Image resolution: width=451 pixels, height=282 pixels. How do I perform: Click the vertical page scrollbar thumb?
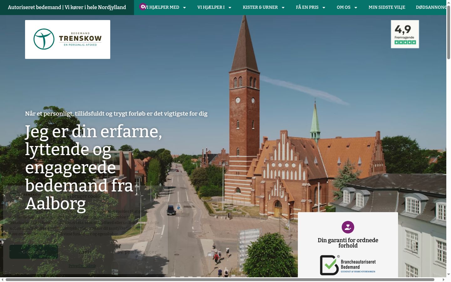[448, 32]
